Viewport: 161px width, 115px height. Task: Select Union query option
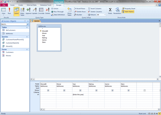click(x=55, y=9)
